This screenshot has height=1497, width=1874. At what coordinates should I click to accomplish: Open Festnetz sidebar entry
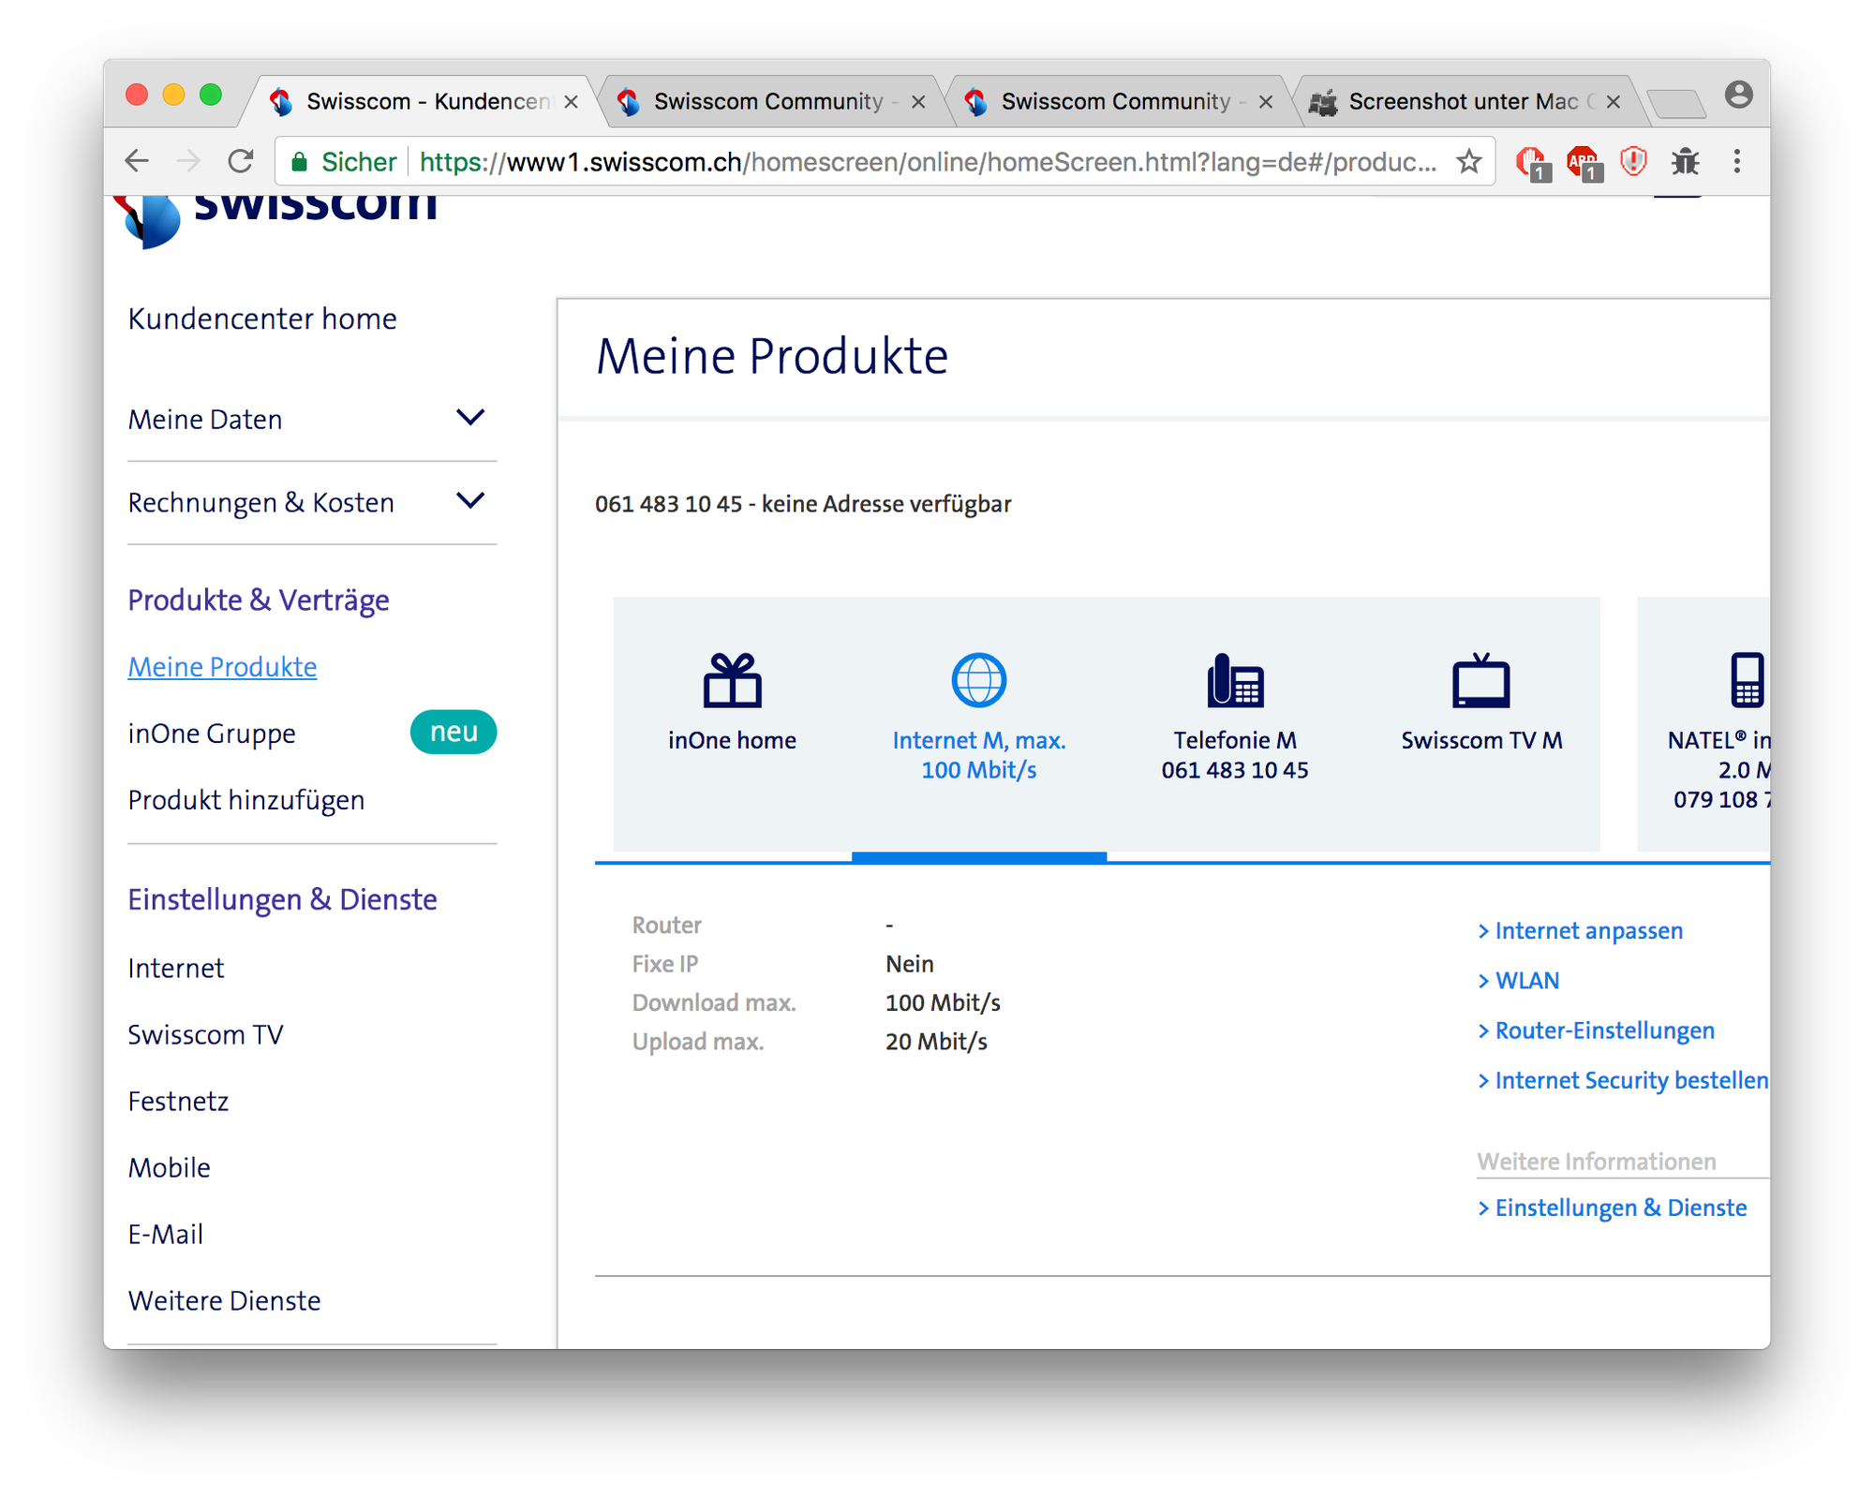[178, 1101]
